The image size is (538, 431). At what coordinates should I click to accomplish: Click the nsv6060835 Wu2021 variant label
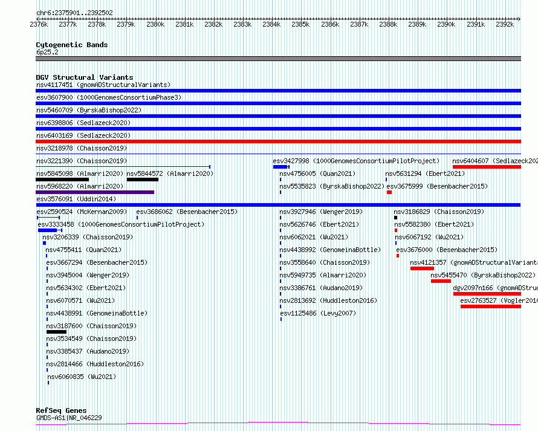pyautogui.click(x=82, y=377)
